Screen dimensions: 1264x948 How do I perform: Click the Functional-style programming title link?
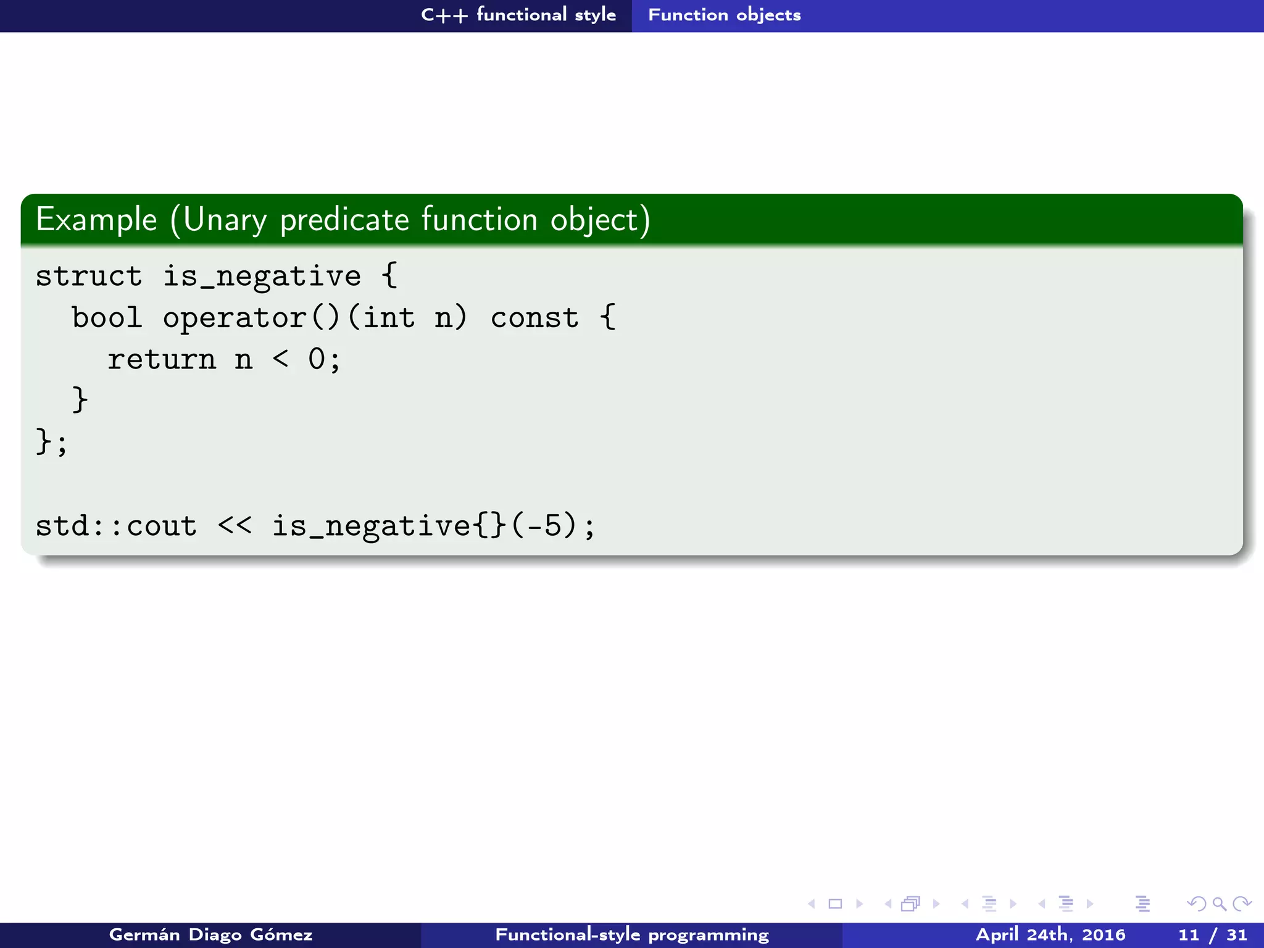632,934
